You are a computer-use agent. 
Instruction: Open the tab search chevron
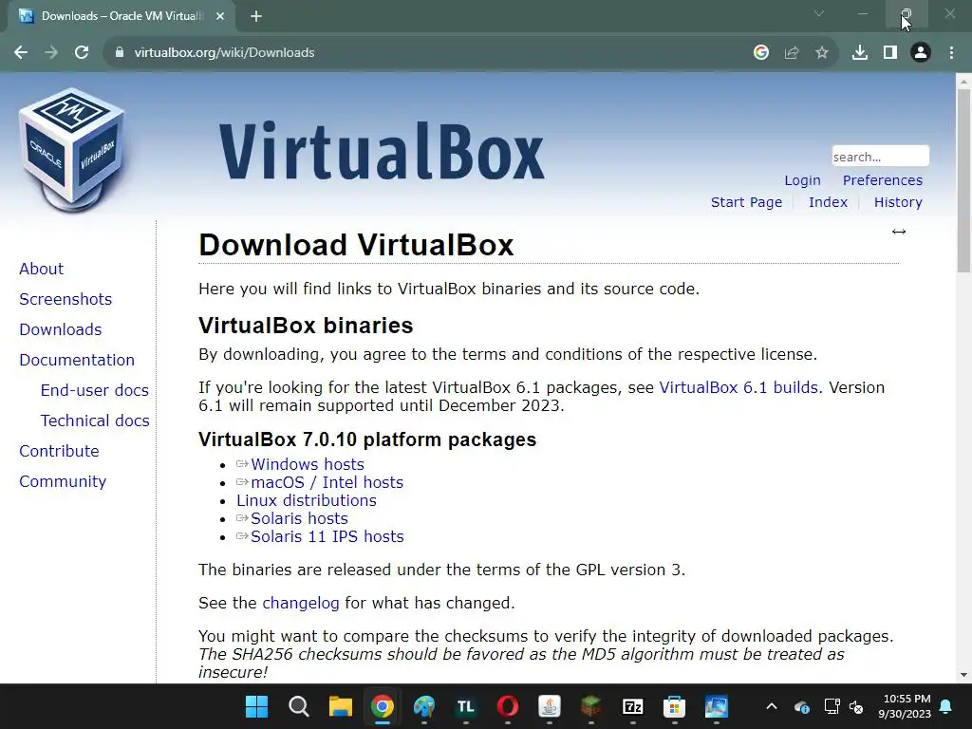point(819,13)
